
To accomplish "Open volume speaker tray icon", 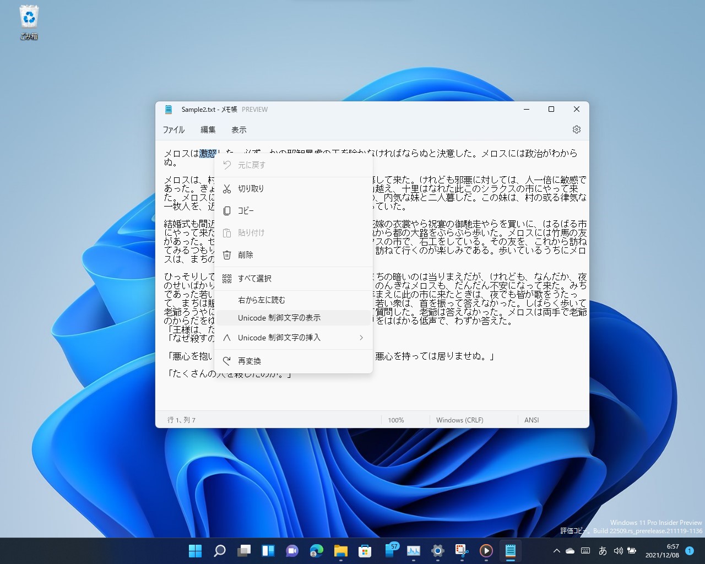I will tap(618, 551).
